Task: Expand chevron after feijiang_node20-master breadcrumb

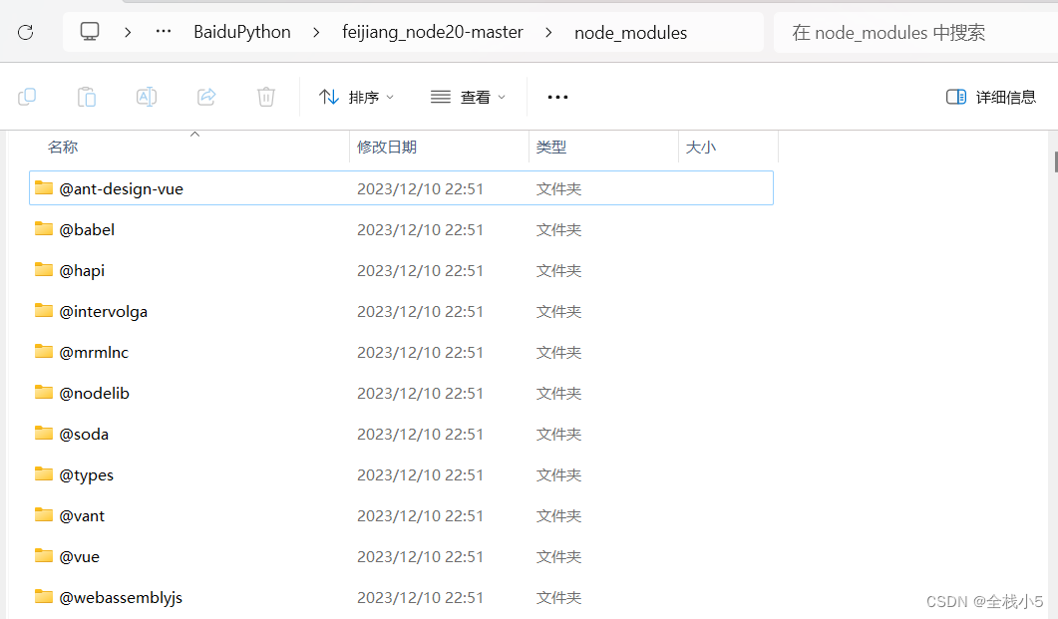Action: click(x=548, y=32)
